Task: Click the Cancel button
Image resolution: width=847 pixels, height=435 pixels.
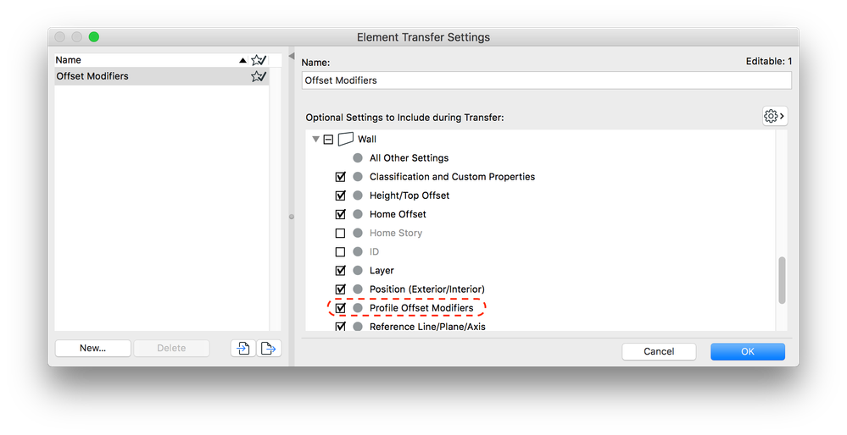Action: coord(659,351)
